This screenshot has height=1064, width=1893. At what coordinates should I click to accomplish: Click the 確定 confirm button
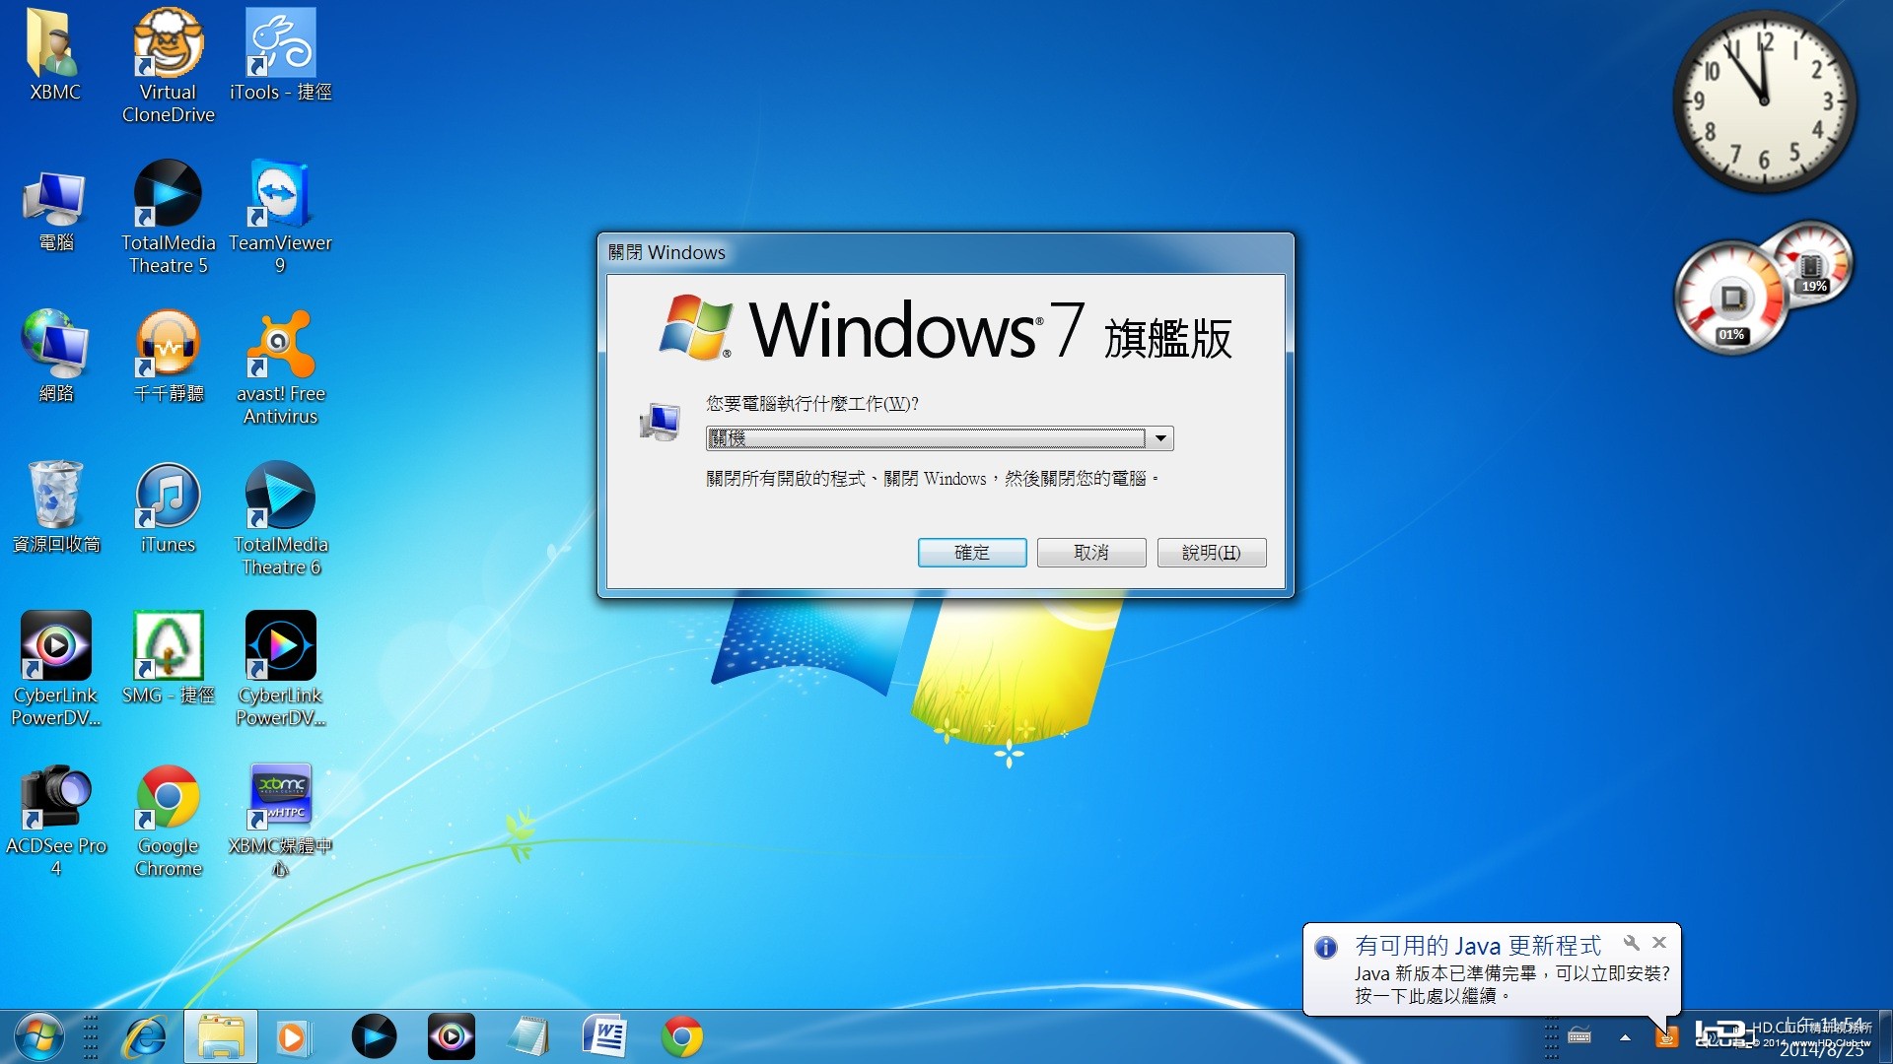971,553
